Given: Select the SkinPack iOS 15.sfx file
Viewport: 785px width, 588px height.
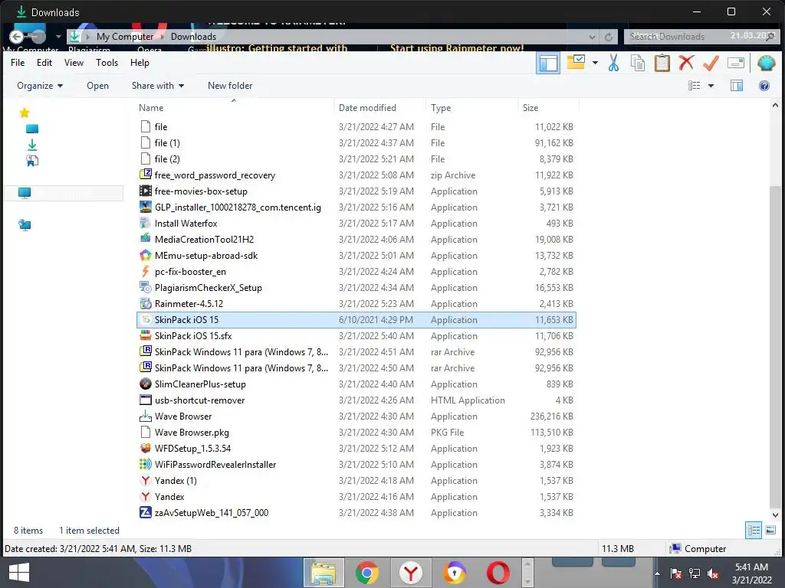Looking at the screenshot, I should [356, 335].
